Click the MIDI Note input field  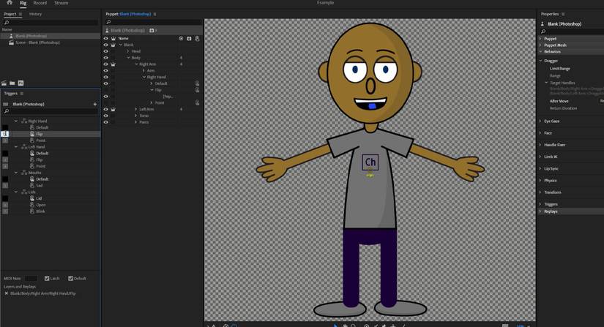click(31, 279)
